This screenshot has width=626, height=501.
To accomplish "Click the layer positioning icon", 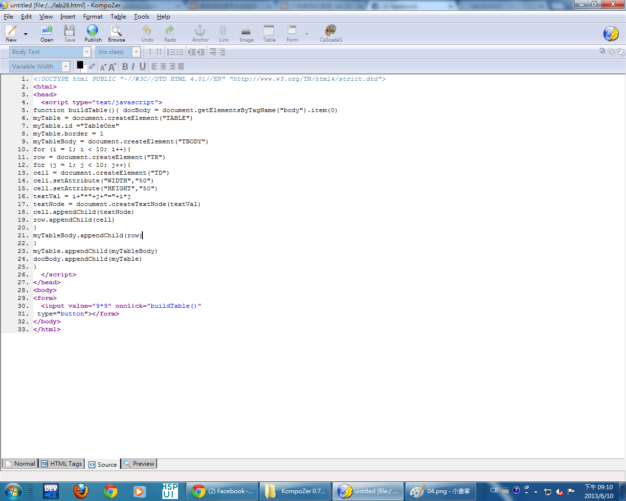I will 603,51.
